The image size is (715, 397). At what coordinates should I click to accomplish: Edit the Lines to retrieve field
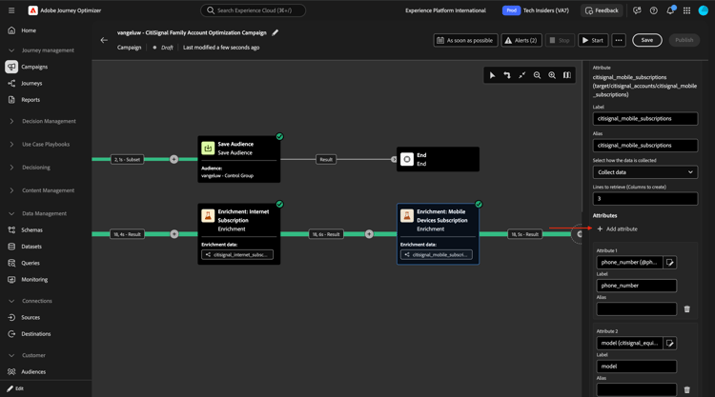click(x=644, y=198)
